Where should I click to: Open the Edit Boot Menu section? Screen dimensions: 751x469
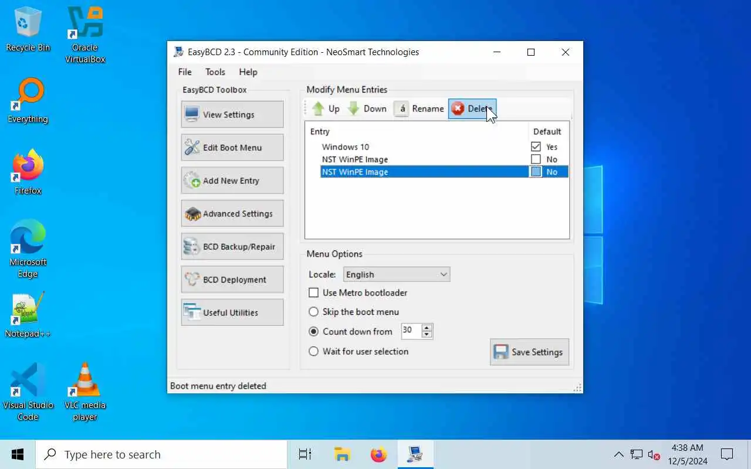[x=232, y=148]
